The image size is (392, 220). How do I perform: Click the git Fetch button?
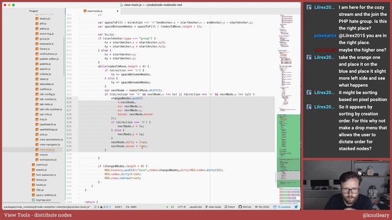point(230,207)
